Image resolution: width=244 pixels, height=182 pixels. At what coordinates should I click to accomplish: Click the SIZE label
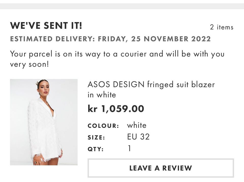click(96, 138)
